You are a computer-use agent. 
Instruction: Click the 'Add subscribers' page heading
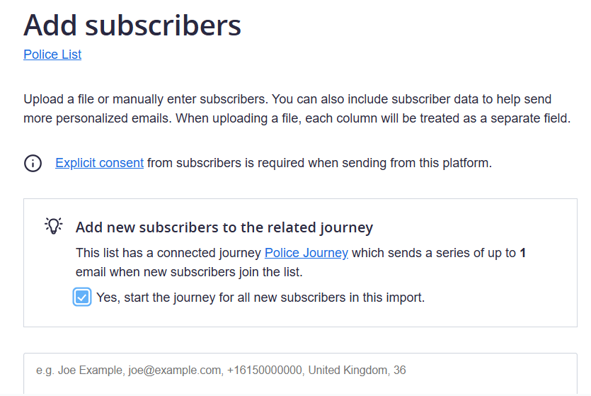click(x=132, y=26)
